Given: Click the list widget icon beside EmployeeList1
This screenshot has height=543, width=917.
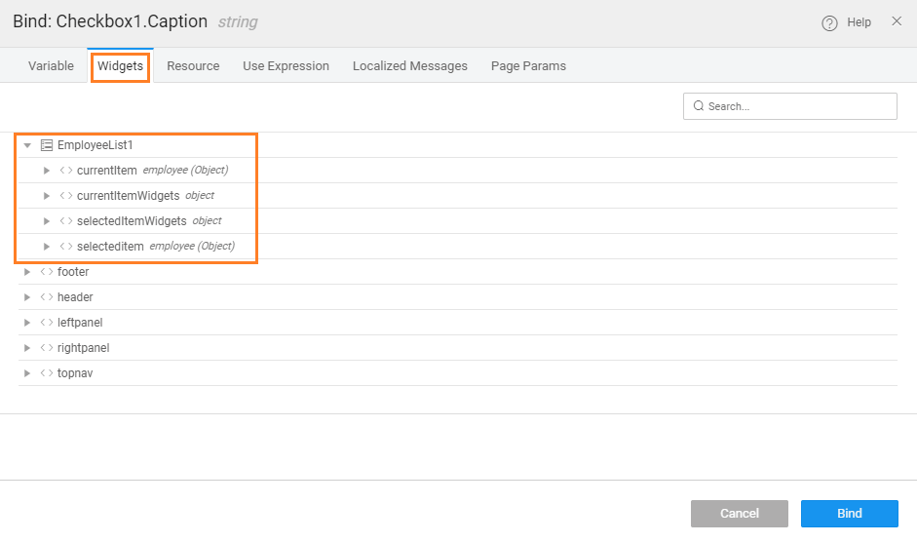Looking at the screenshot, I should pyautogui.click(x=47, y=145).
